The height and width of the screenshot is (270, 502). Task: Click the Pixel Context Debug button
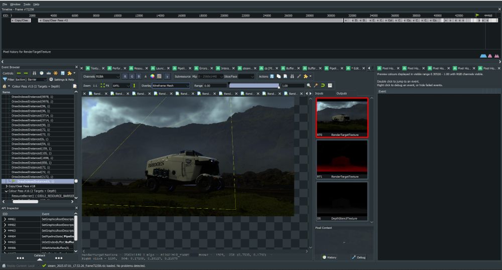point(358,257)
